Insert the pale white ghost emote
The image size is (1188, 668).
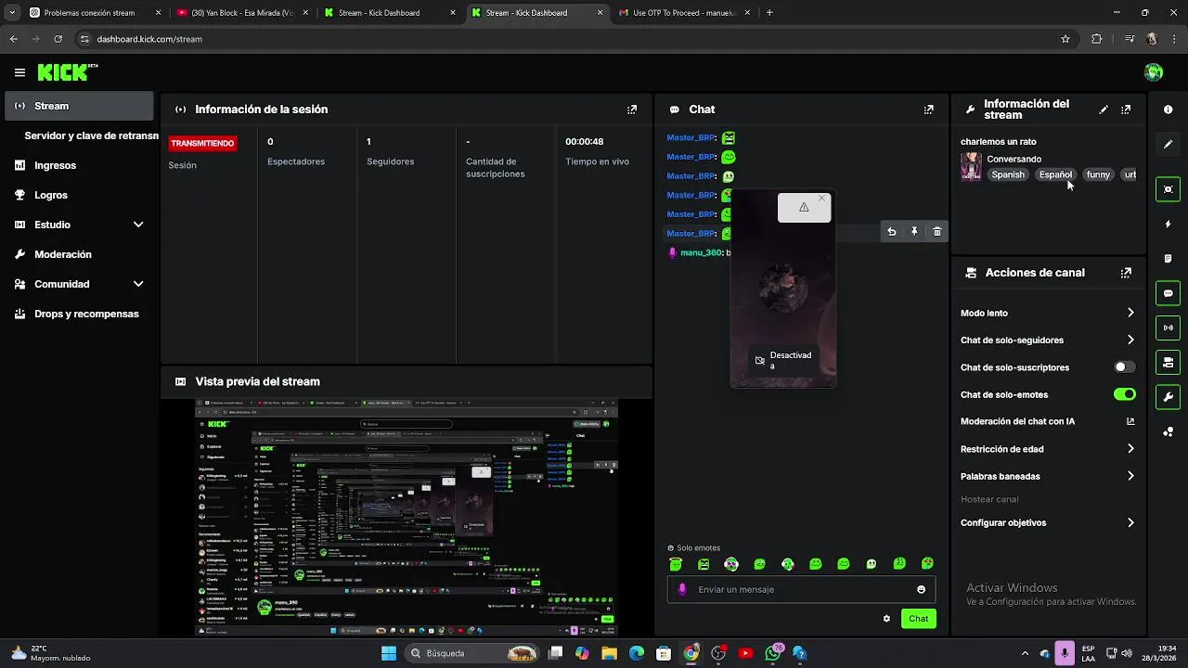point(871,564)
